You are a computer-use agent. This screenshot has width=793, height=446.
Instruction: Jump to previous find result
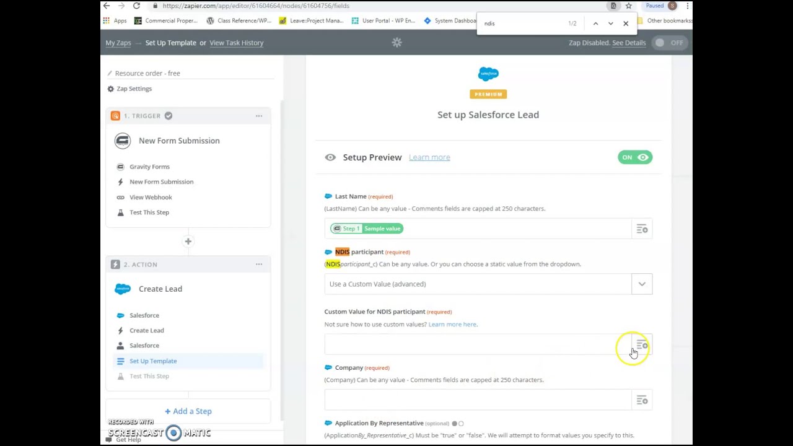click(595, 24)
